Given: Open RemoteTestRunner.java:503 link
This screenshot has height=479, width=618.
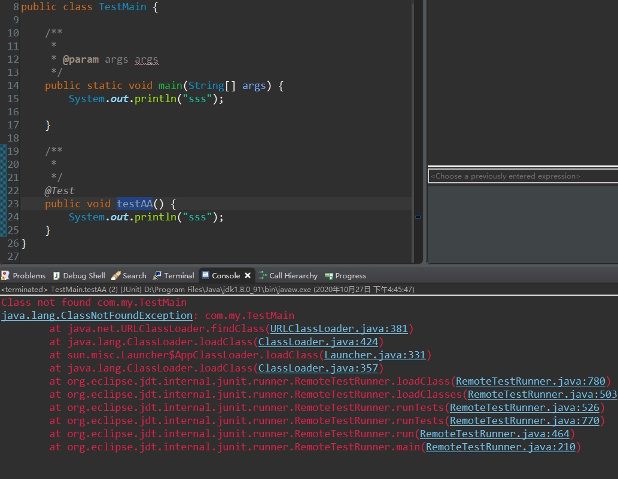Looking at the screenshot, I should tap(542, 394).
